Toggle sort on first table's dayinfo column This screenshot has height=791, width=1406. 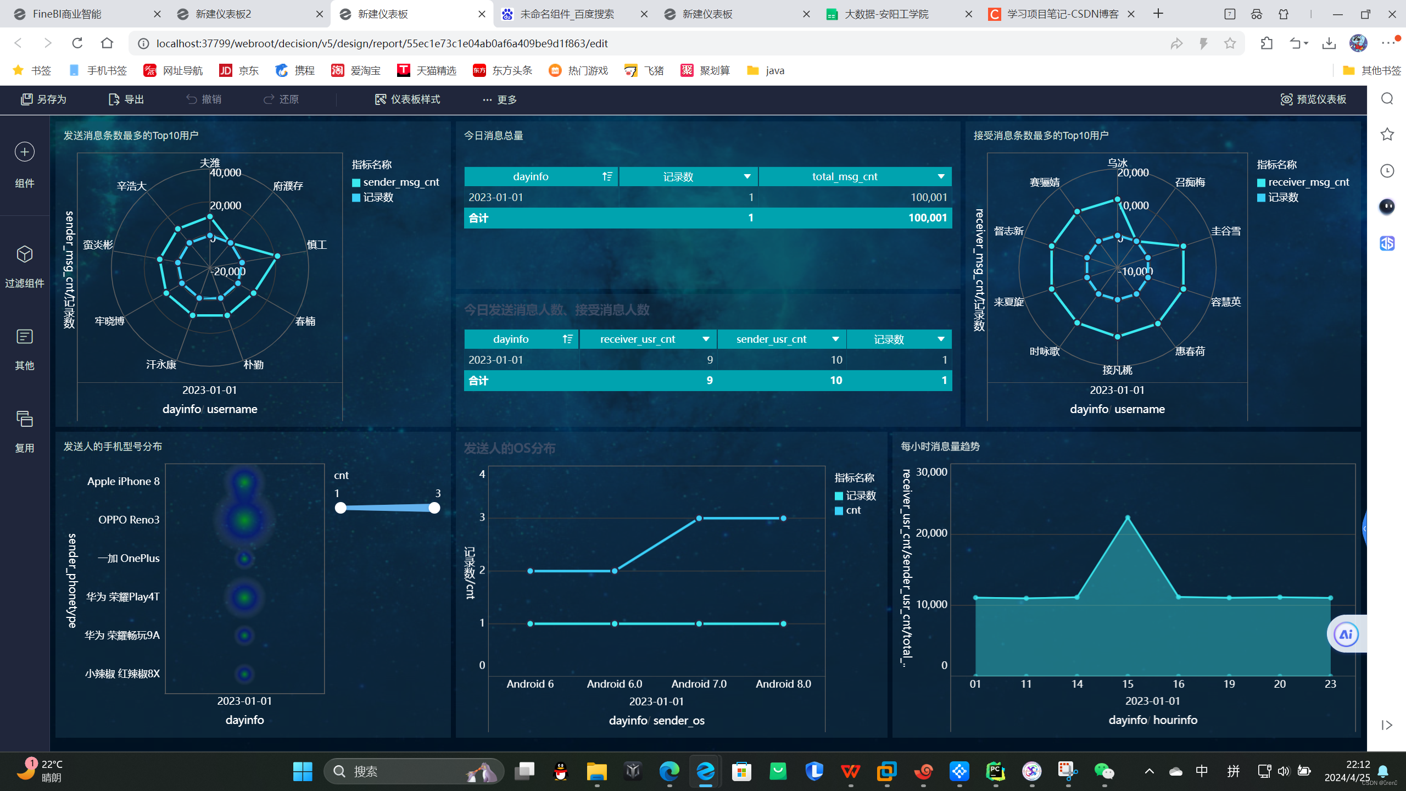click(607, 177)
